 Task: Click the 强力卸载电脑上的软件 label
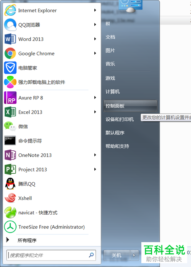pyautogui.click(x=42, y=82)
